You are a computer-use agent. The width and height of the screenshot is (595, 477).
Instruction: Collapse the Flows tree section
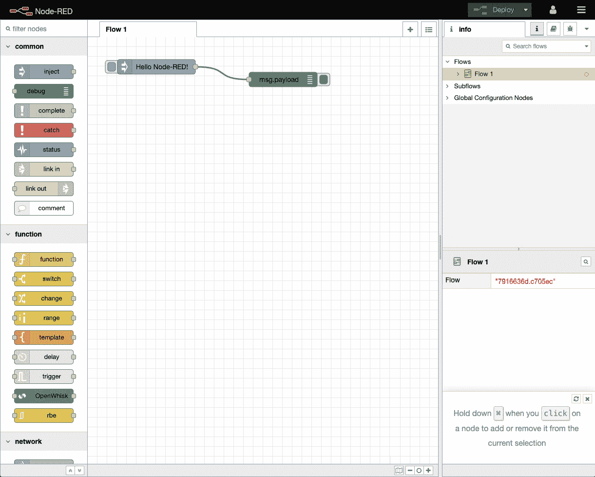coord(447,62)
